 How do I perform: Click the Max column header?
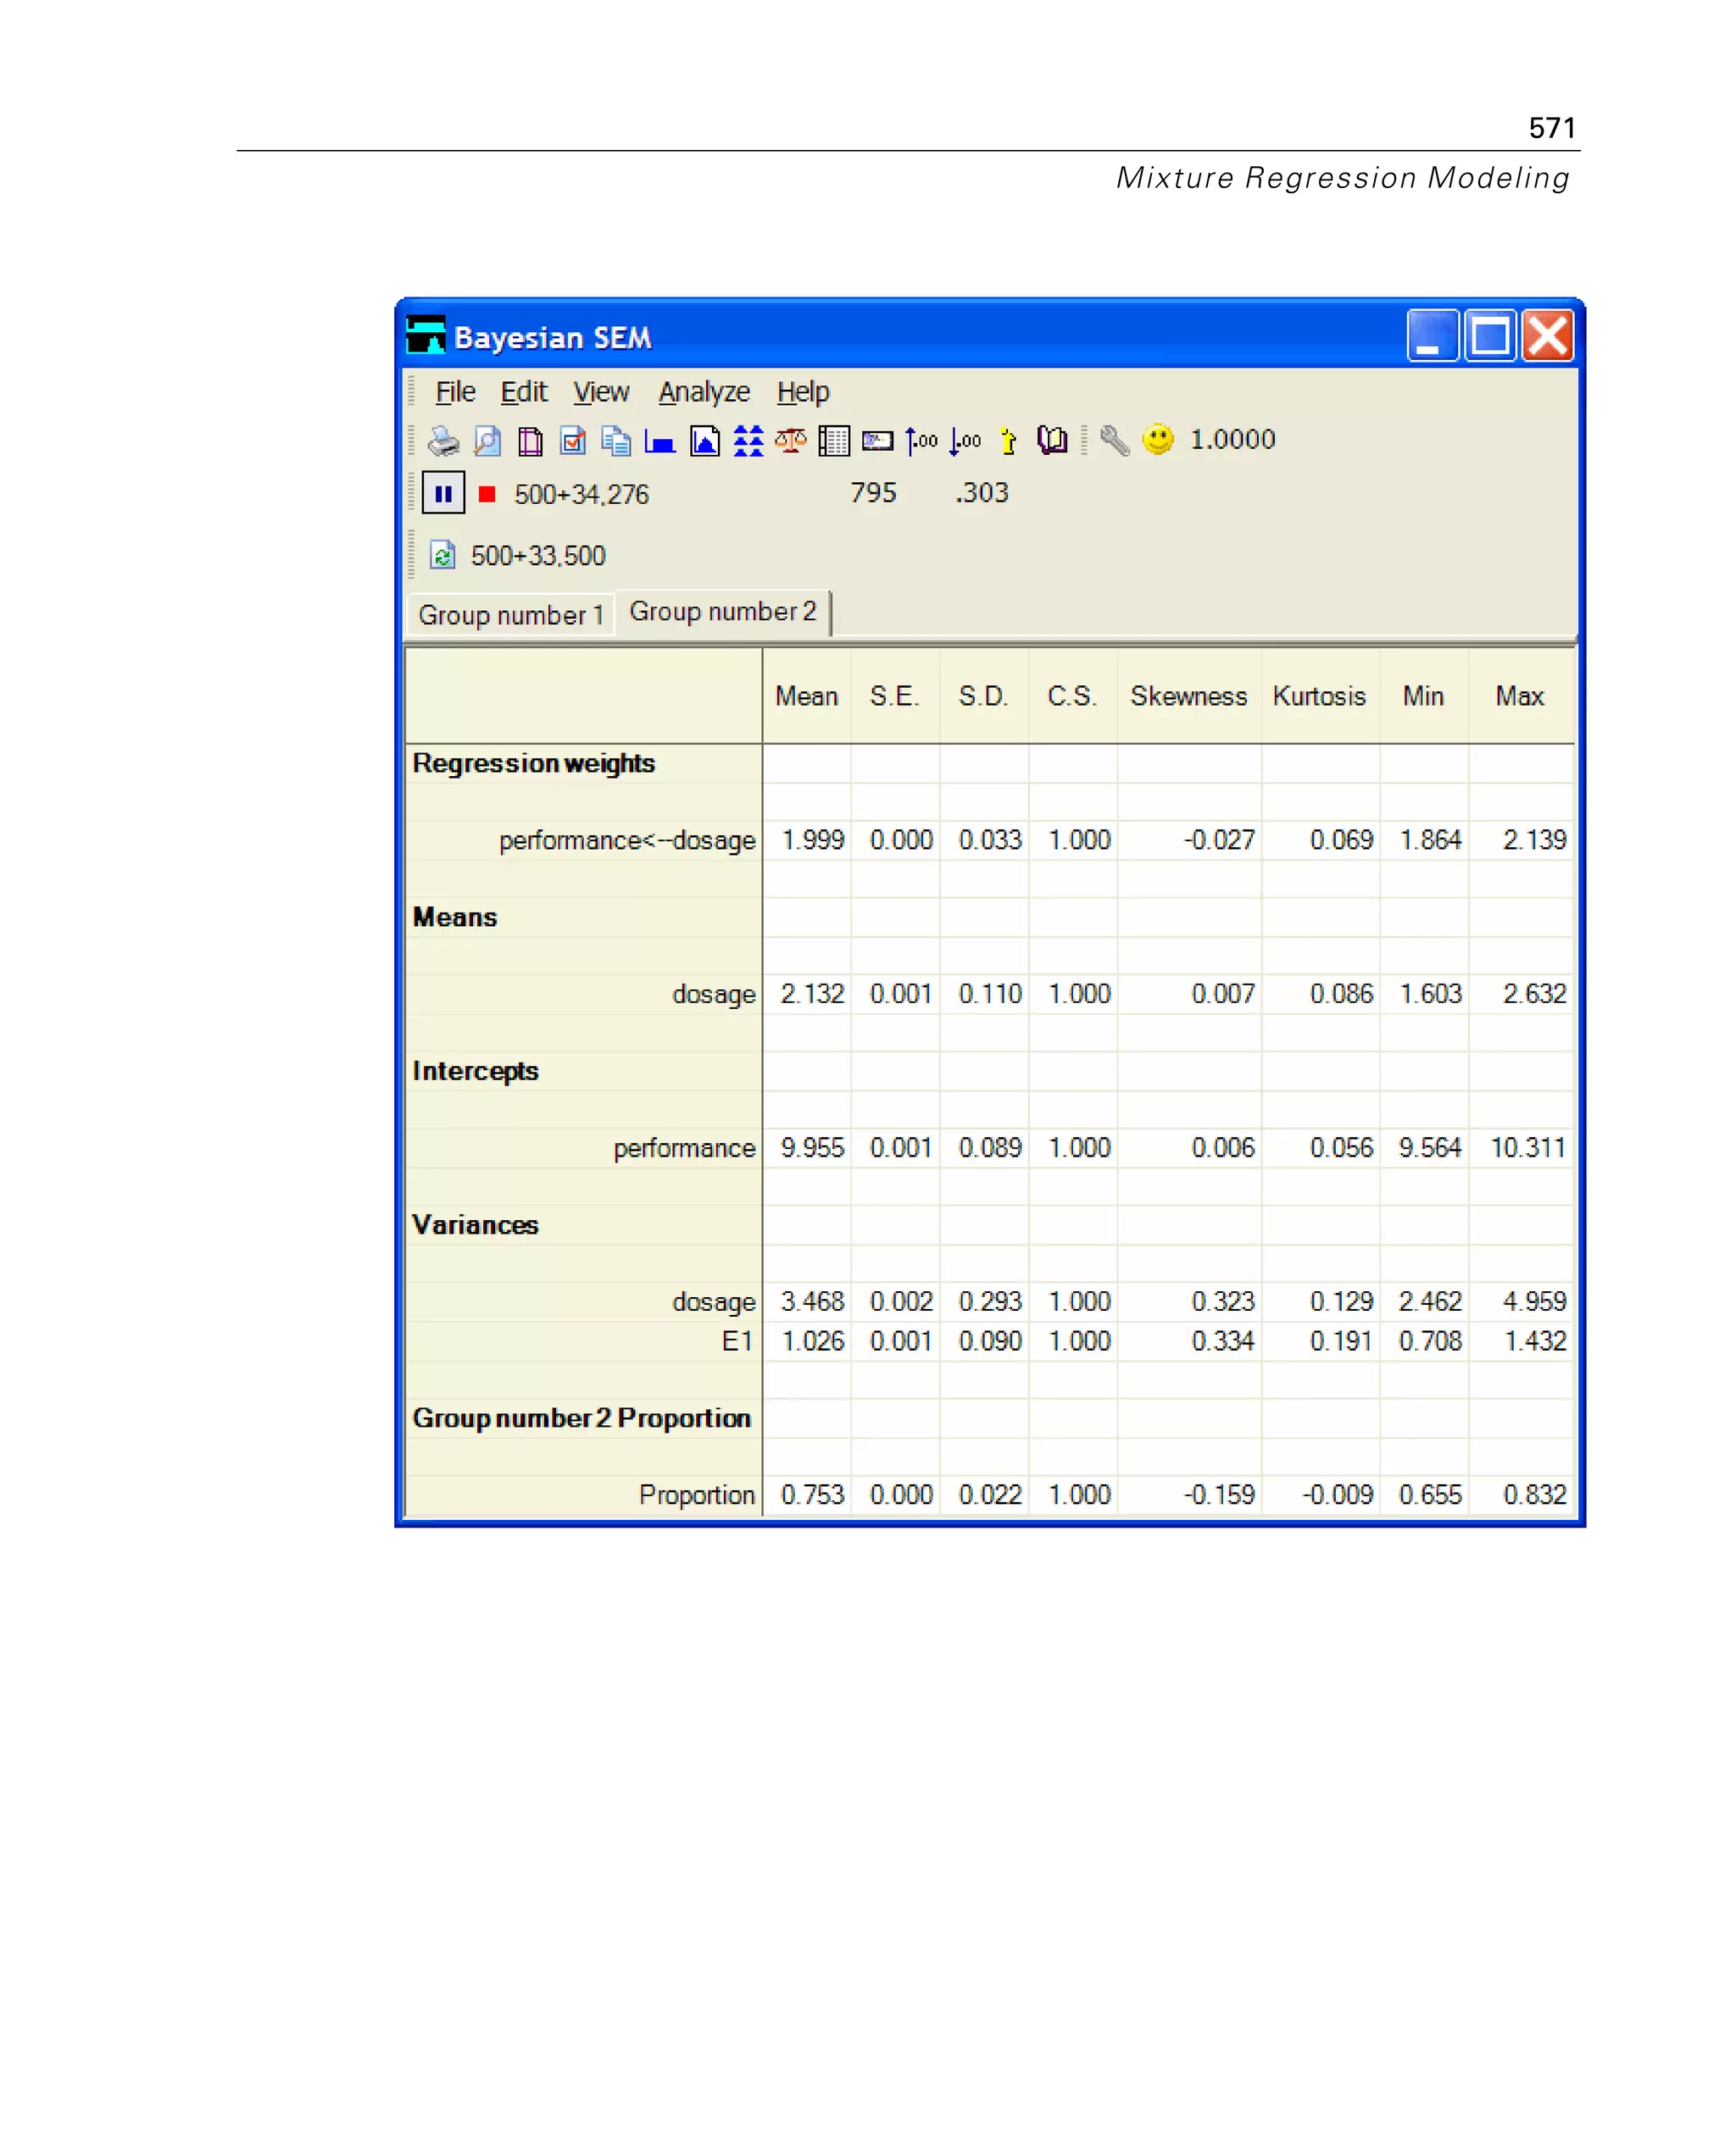1520,696
